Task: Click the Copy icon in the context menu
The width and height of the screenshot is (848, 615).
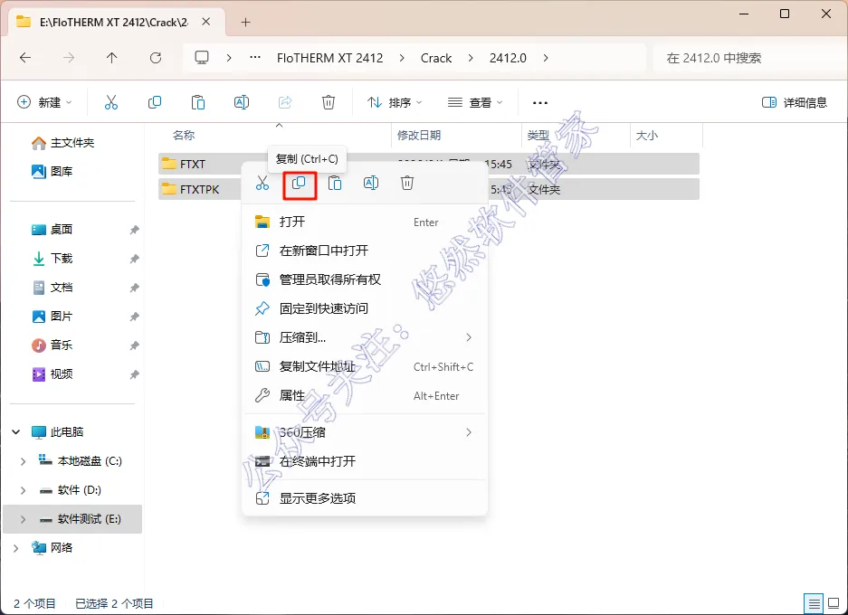Action: tap(299, 184)
